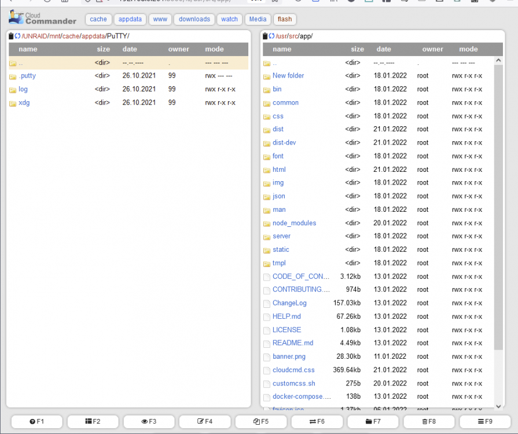
Task: Sort the left panel by name header
Action: (28, 49)
